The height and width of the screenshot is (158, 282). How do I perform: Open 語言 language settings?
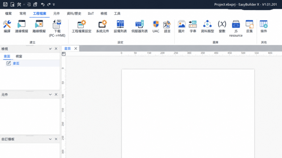167,26
